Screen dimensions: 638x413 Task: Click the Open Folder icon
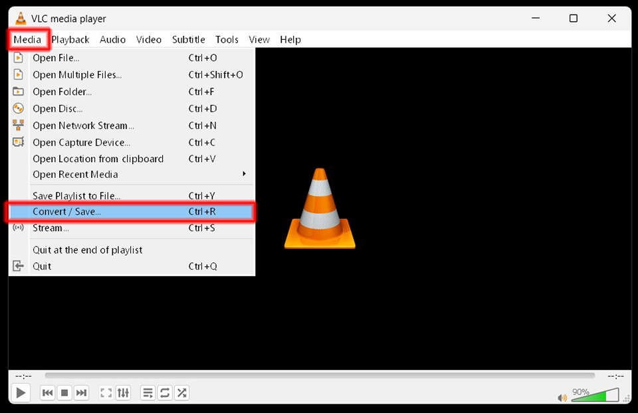pyautogui.click(x=19, y=91)
